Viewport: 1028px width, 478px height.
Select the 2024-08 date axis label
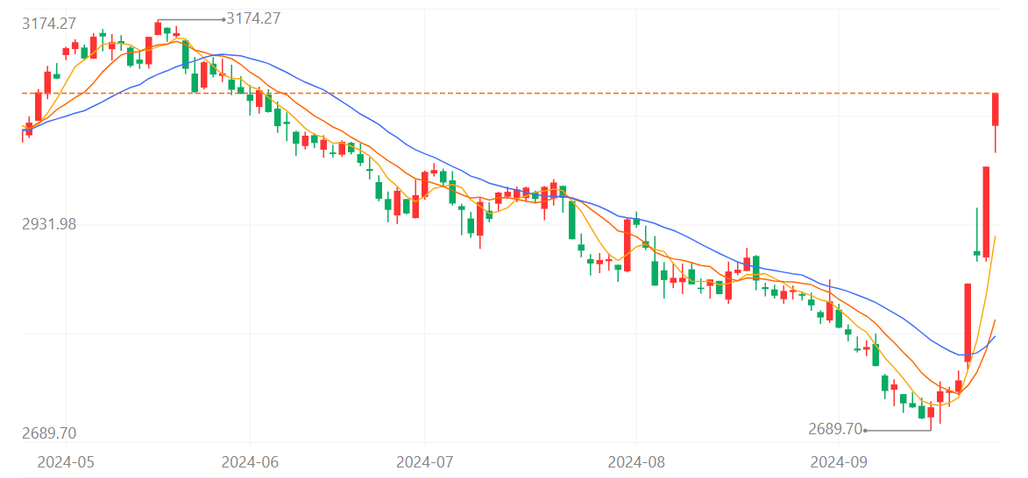coord(635,460)
